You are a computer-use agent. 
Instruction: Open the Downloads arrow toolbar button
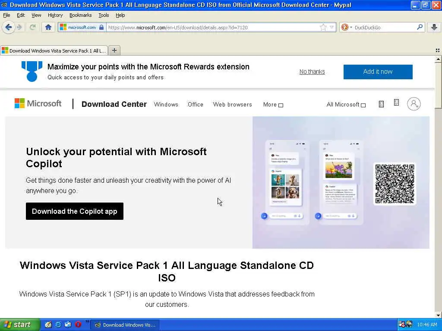coord(434,27)
